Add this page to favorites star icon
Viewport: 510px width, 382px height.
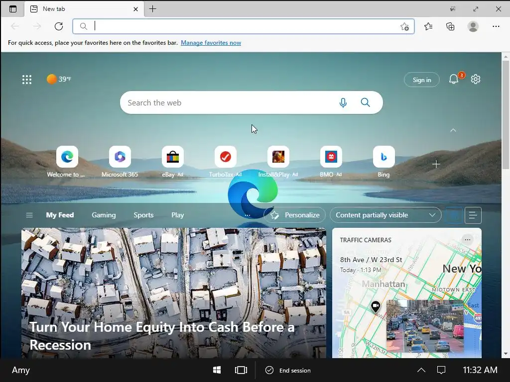point(404,26)
